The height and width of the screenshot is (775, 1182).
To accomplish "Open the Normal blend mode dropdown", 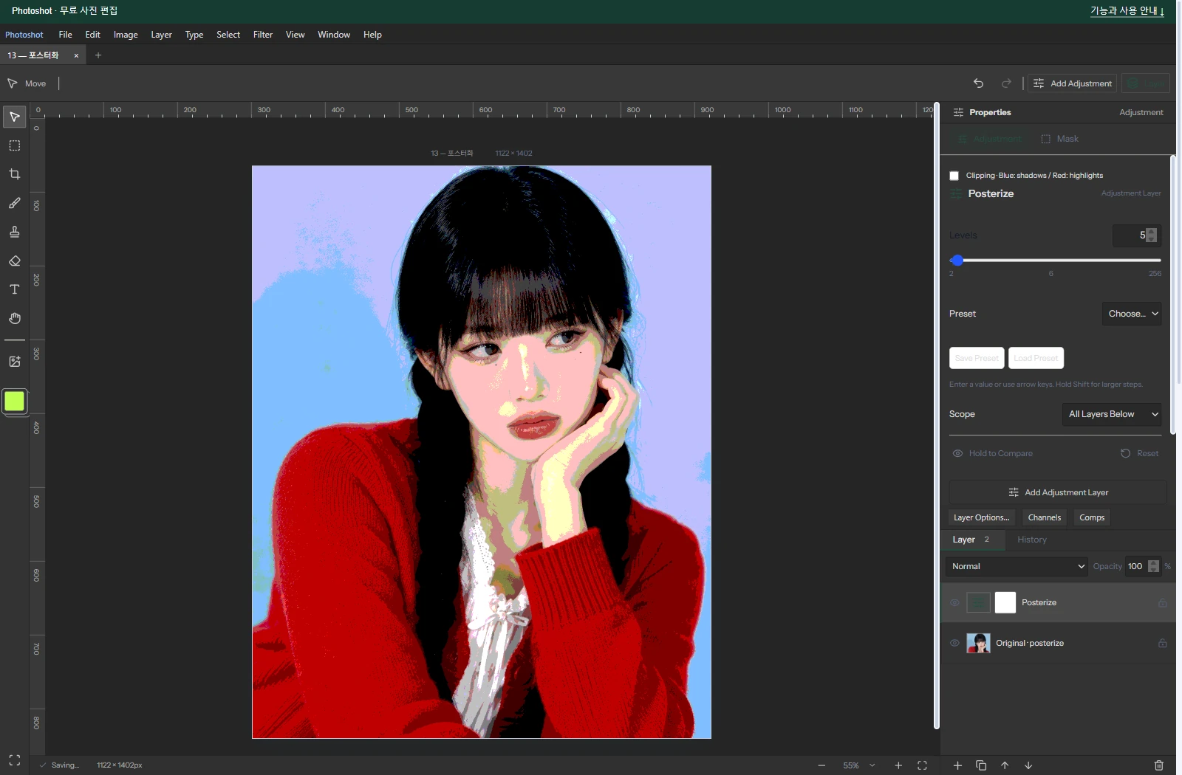I will 1017,566.
